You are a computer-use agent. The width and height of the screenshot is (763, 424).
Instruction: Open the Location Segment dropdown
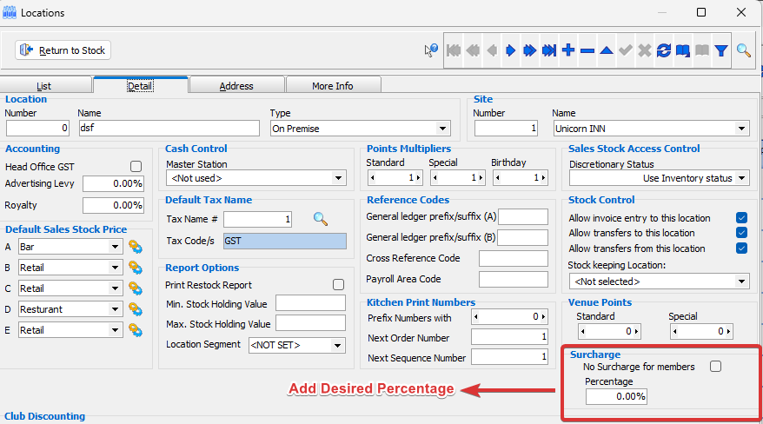[337, 345]
